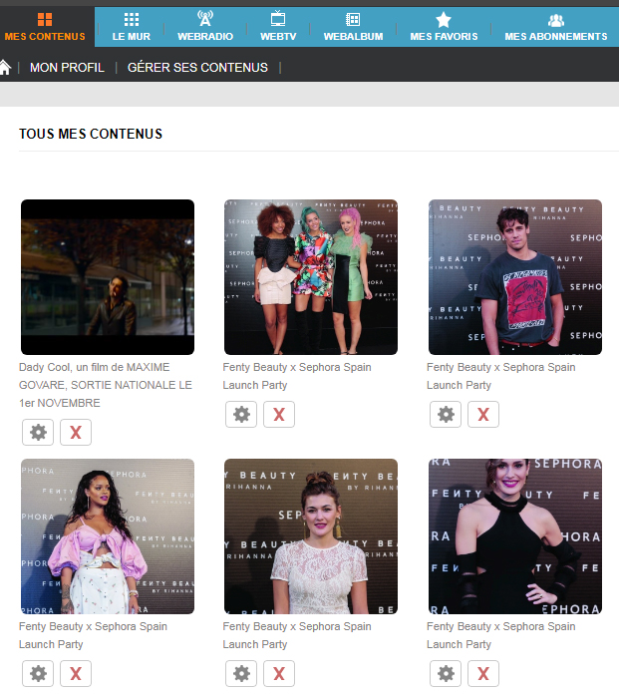Open settings gear for Dady Cool content
The height and width of the screenshot is (697, 619).
38,432
